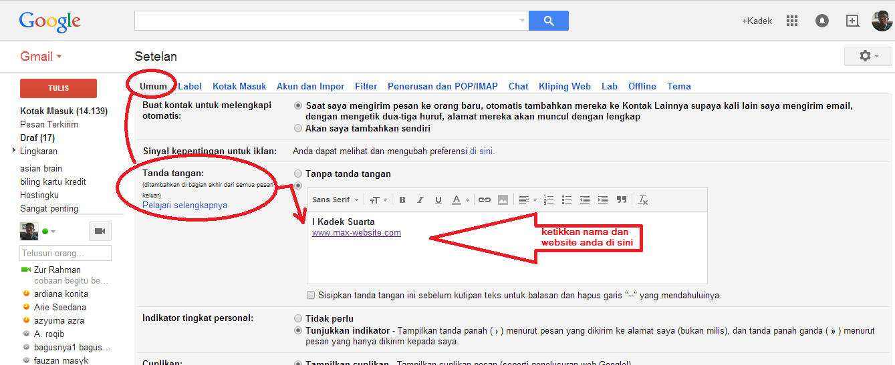This screenshot has width=895, height=365.
Task: Open the Akun dan Impor tab
Action: pos(311,86)
